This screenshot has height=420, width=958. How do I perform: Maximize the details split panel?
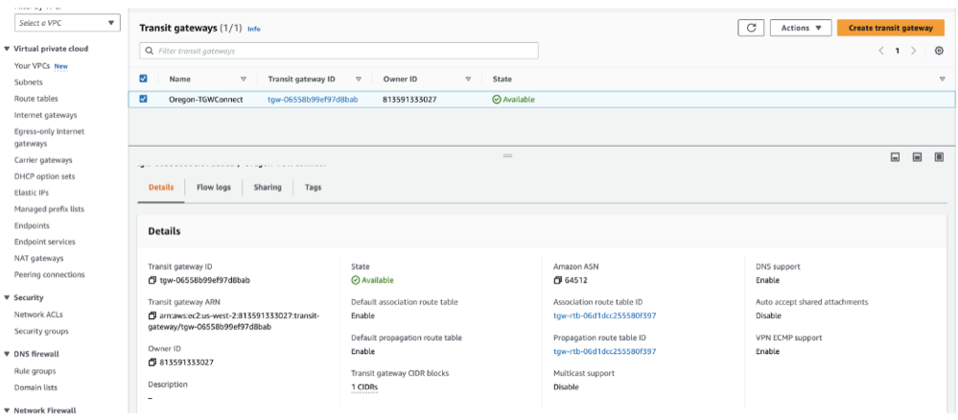tap(939, 157)
